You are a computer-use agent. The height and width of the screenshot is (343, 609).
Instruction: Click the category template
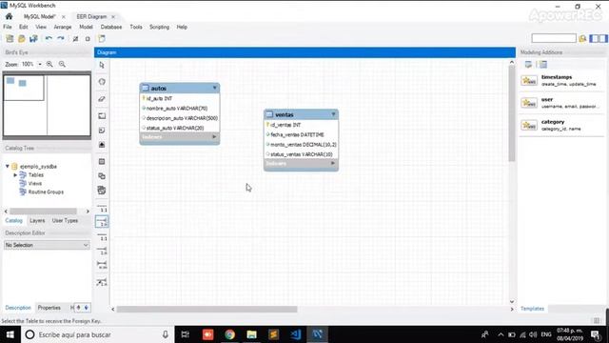[x=561, y=125]
